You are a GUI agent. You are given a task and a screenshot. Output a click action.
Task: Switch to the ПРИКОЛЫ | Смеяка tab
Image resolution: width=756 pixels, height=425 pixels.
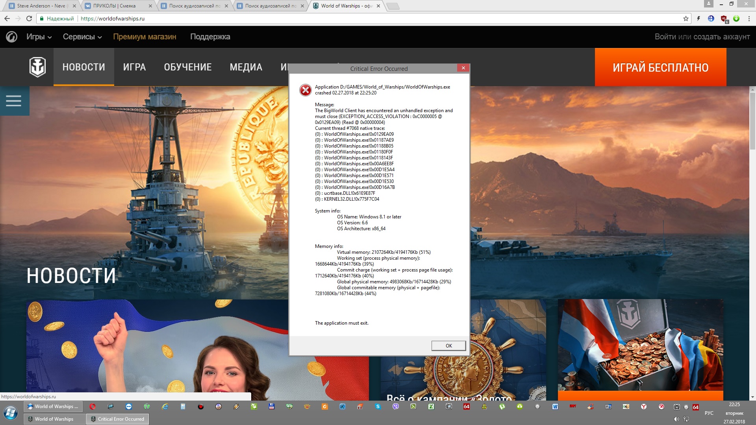click(x=118, y=6)
